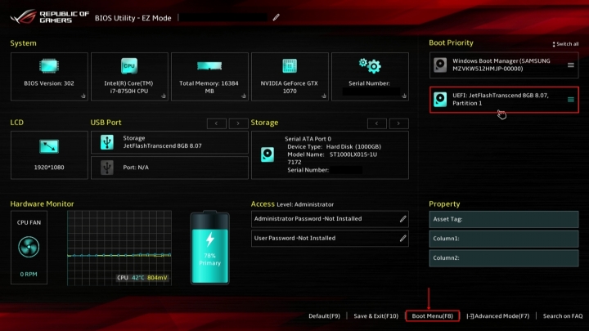The image size is (589, 331).
Task: Click the Serial Number gears icon
Action: click(370, 65)
